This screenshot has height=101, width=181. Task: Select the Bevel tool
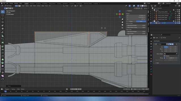click(x=3, y=50)
